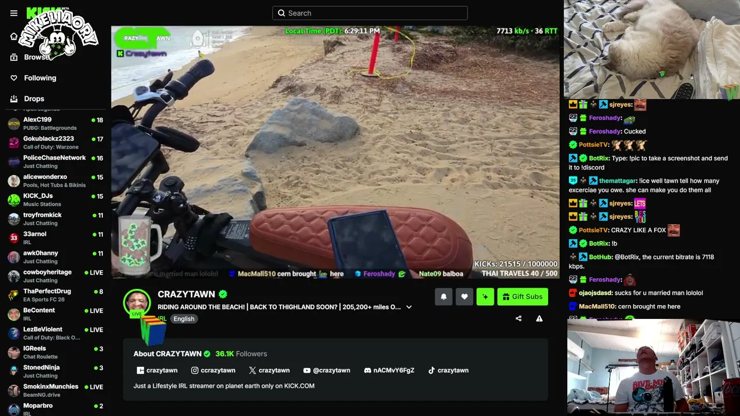Open cowboyheritage's channel in sidebar
740x416 pixels.
pyautogui.click(x=55, y=276)
